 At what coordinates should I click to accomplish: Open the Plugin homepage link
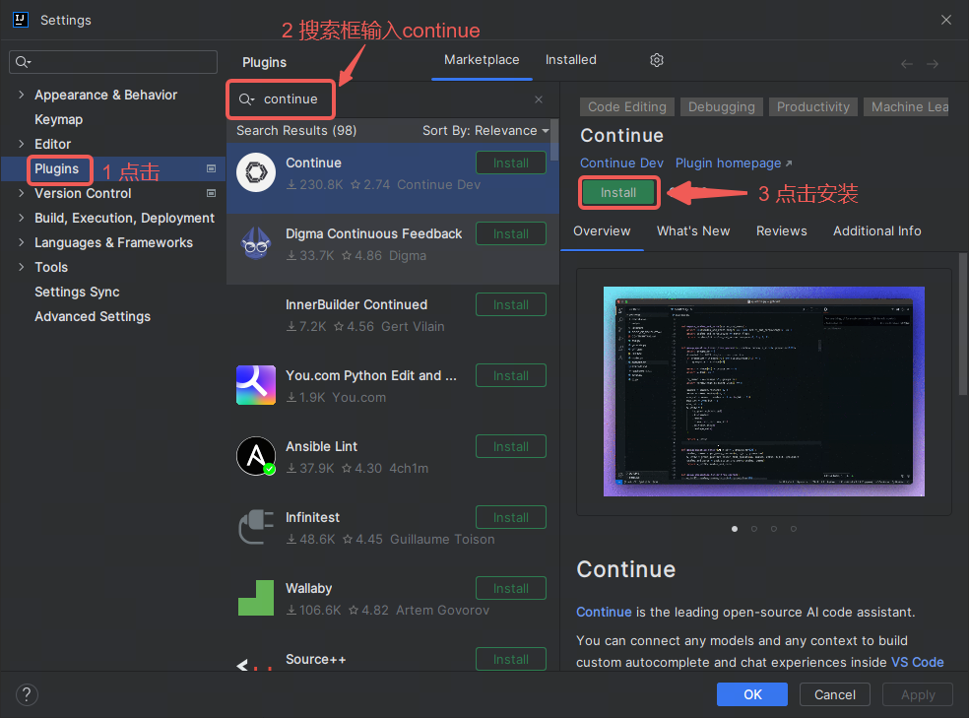pos(733,163)
